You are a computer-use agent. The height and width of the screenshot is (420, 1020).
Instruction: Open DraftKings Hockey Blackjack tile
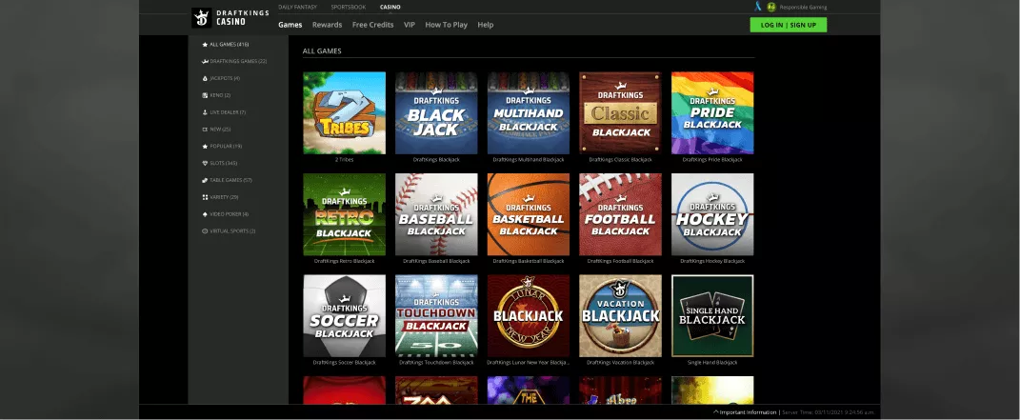712,214
